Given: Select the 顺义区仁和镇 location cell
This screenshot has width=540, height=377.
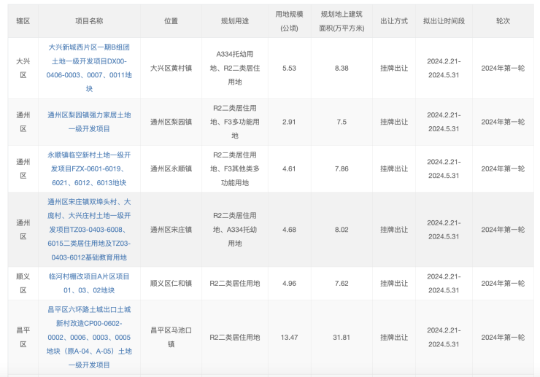Looking at the screenshot, I should pos(171,284).
